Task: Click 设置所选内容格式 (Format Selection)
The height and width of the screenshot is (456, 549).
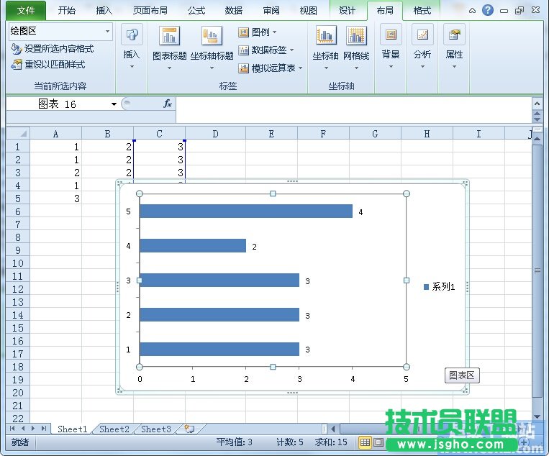Action: click(53, 49)
